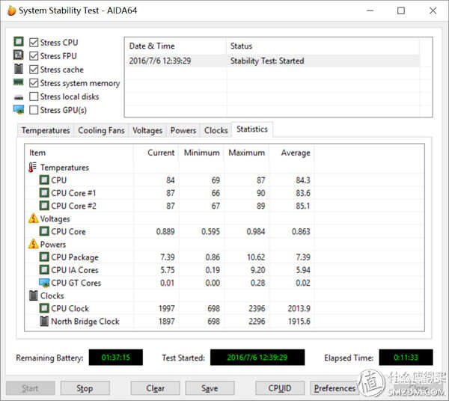Enable the Stress local disks checkbox
The image size is (449, 401).
click(x=34, y=97)
